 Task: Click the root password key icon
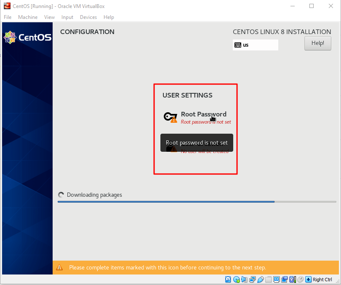pyautogui.click(x=170, y=117)
